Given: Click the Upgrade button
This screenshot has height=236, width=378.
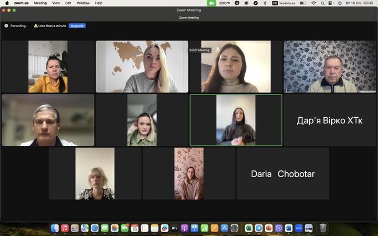Looking at the screenshot, I should click(x=77, y=26).
